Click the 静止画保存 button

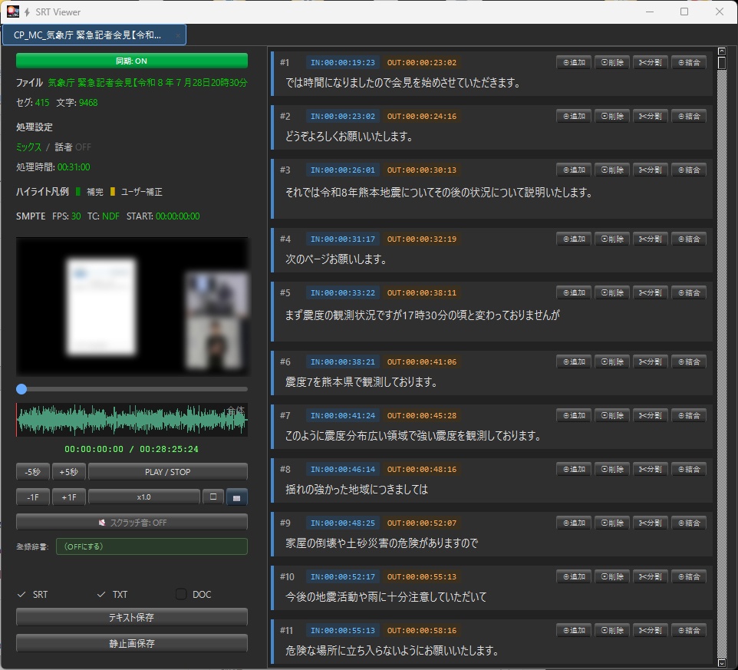tap(132, 642)
